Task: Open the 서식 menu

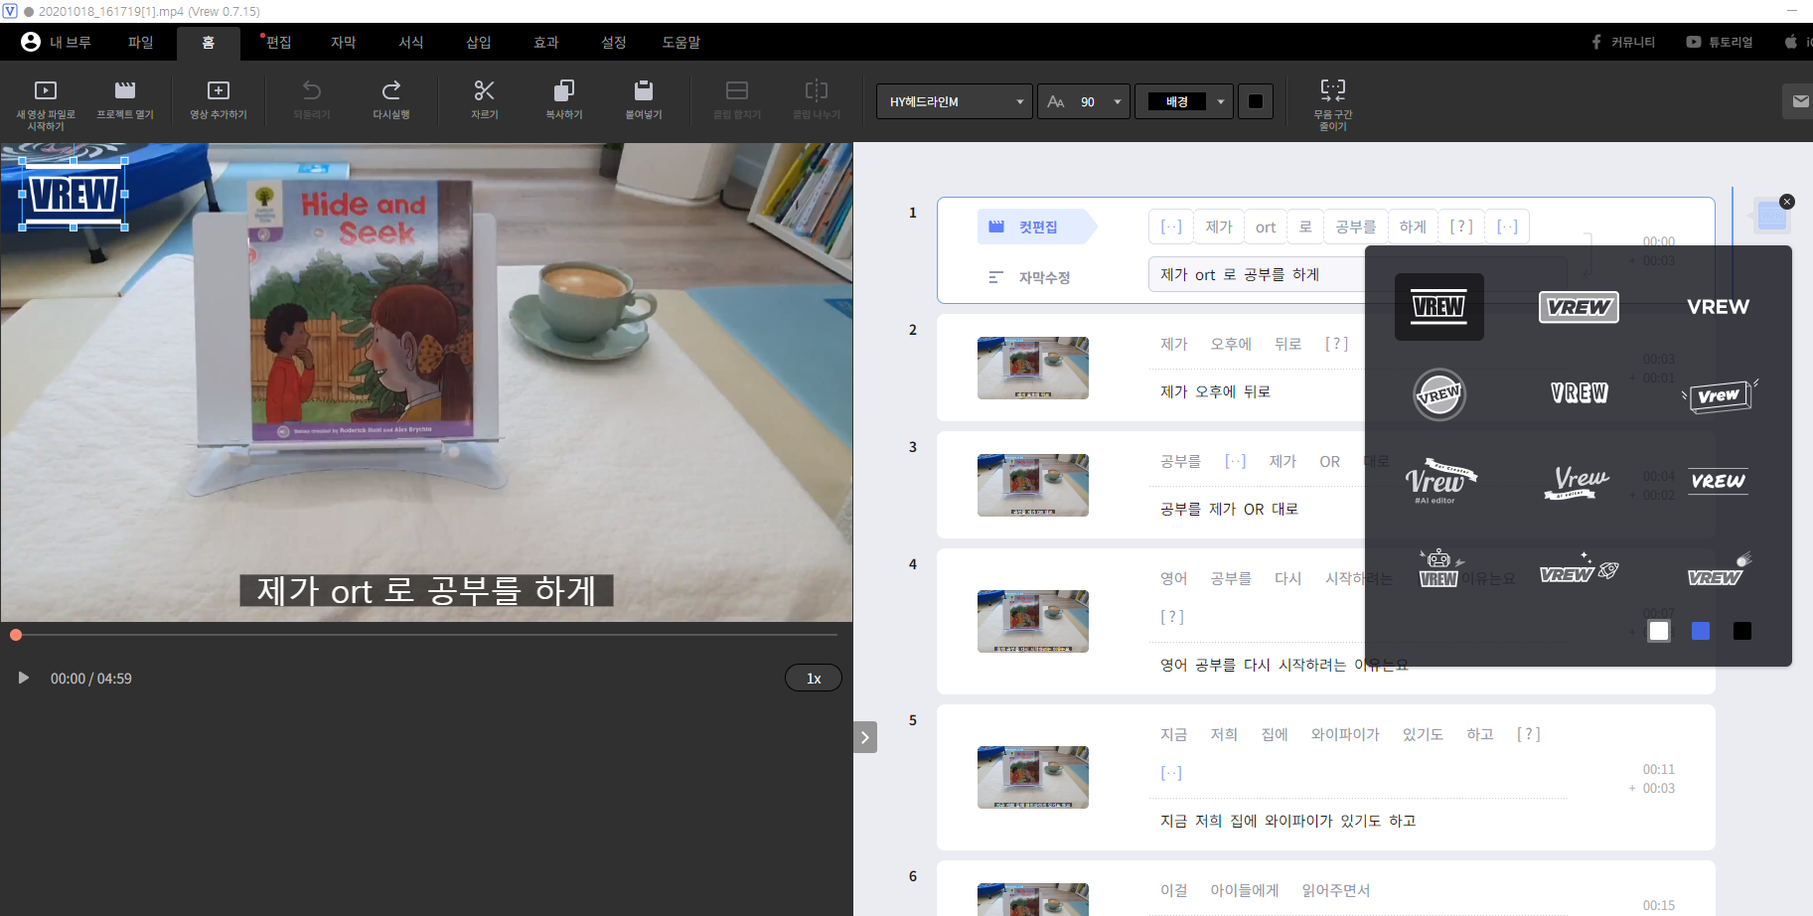Action: pos(411,42)
